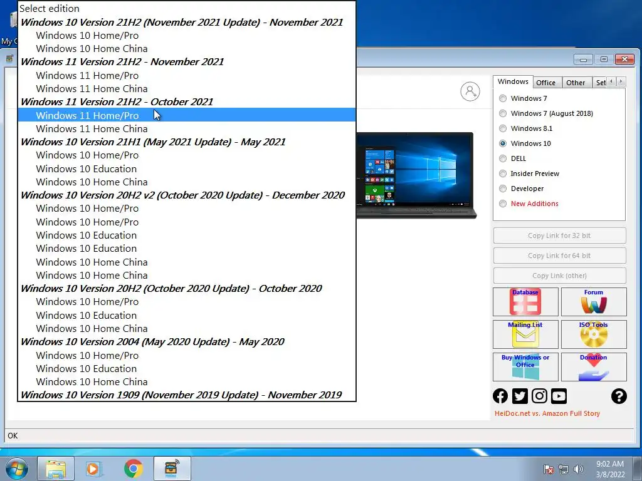Choose Windows 10 Home China under 20H2 October 2020
This screenshot has width=642, height=481.
click(x=187, y=328)
